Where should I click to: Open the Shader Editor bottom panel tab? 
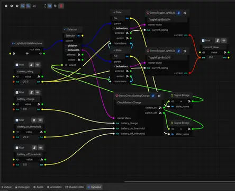pyautogui.click(x=75, y=187)
